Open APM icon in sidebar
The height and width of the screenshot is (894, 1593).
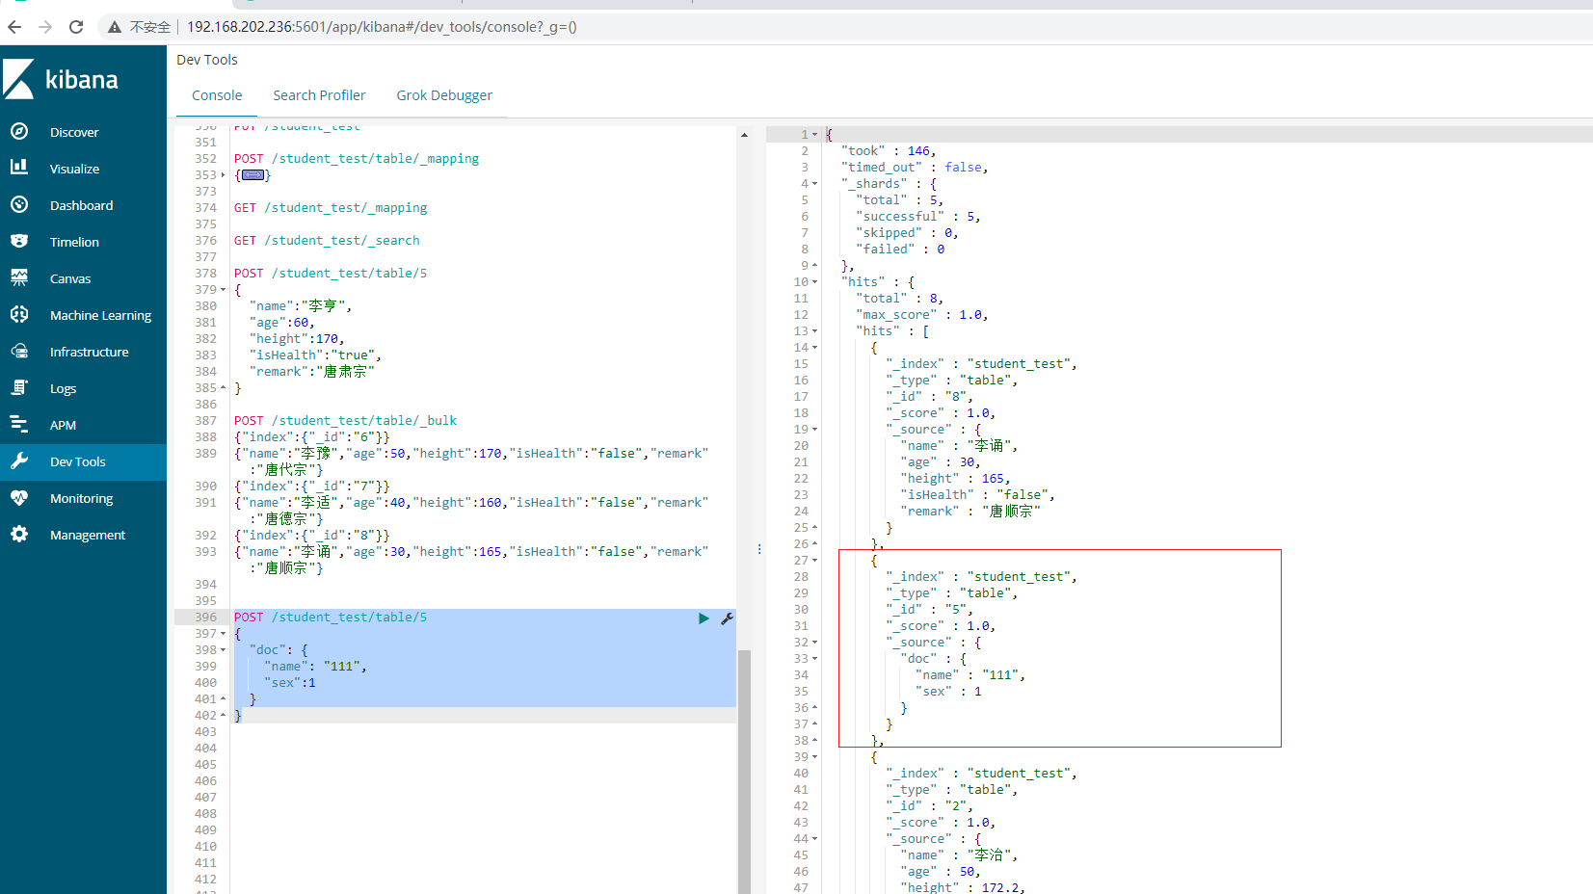(x=19, y=424)
